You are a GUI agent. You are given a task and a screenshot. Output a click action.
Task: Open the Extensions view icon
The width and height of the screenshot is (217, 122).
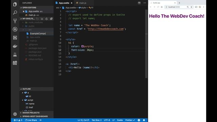point(15,38)
